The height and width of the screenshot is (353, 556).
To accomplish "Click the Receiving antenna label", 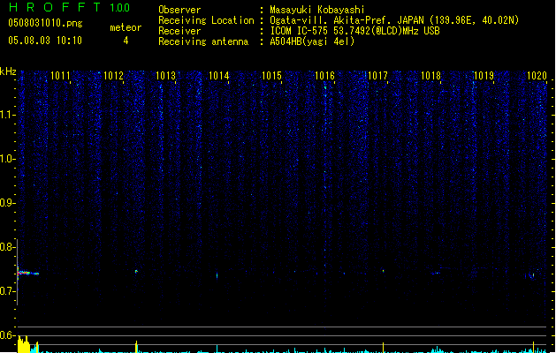I will pos(203,41).
